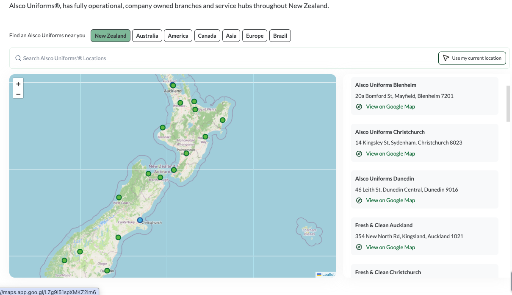Click Use my current location button
The height and width of the screenshot is (295, 512).
click(472, 58)
